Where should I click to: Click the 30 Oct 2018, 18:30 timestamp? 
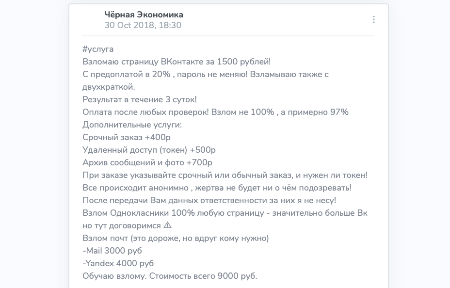[143, 25]
